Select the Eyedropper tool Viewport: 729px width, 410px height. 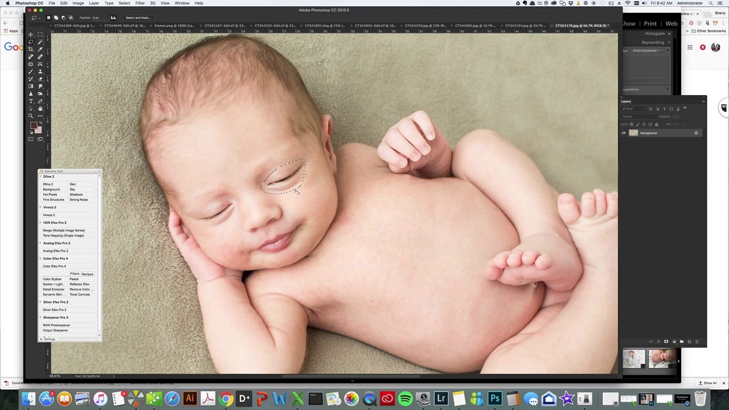click(x=40, y=49)
